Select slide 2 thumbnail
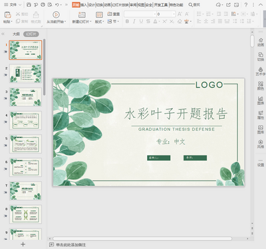Image resolution: width=266 pixels, height=249 pixels. [25, 74]
